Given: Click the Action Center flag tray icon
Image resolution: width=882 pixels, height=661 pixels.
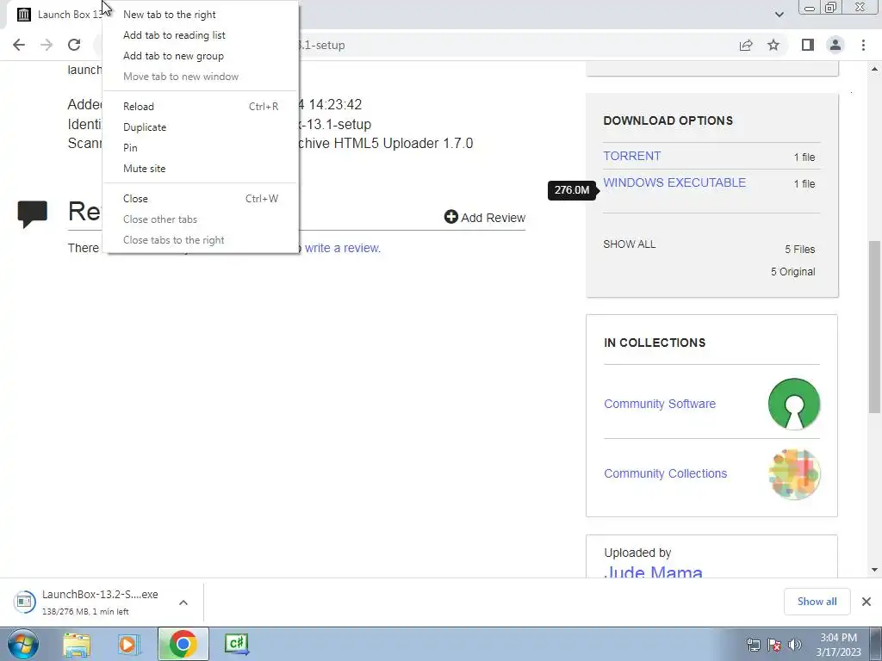Looking at the screenshot, I should pos(774,645).
